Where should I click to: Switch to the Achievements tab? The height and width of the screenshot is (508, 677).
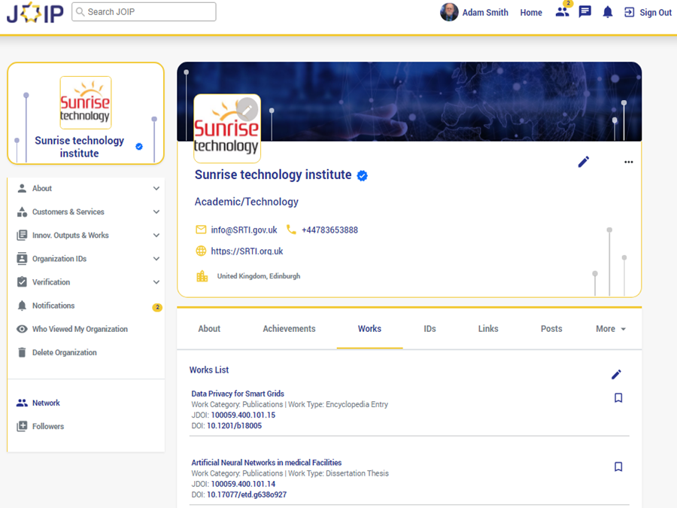coord(289,329)
